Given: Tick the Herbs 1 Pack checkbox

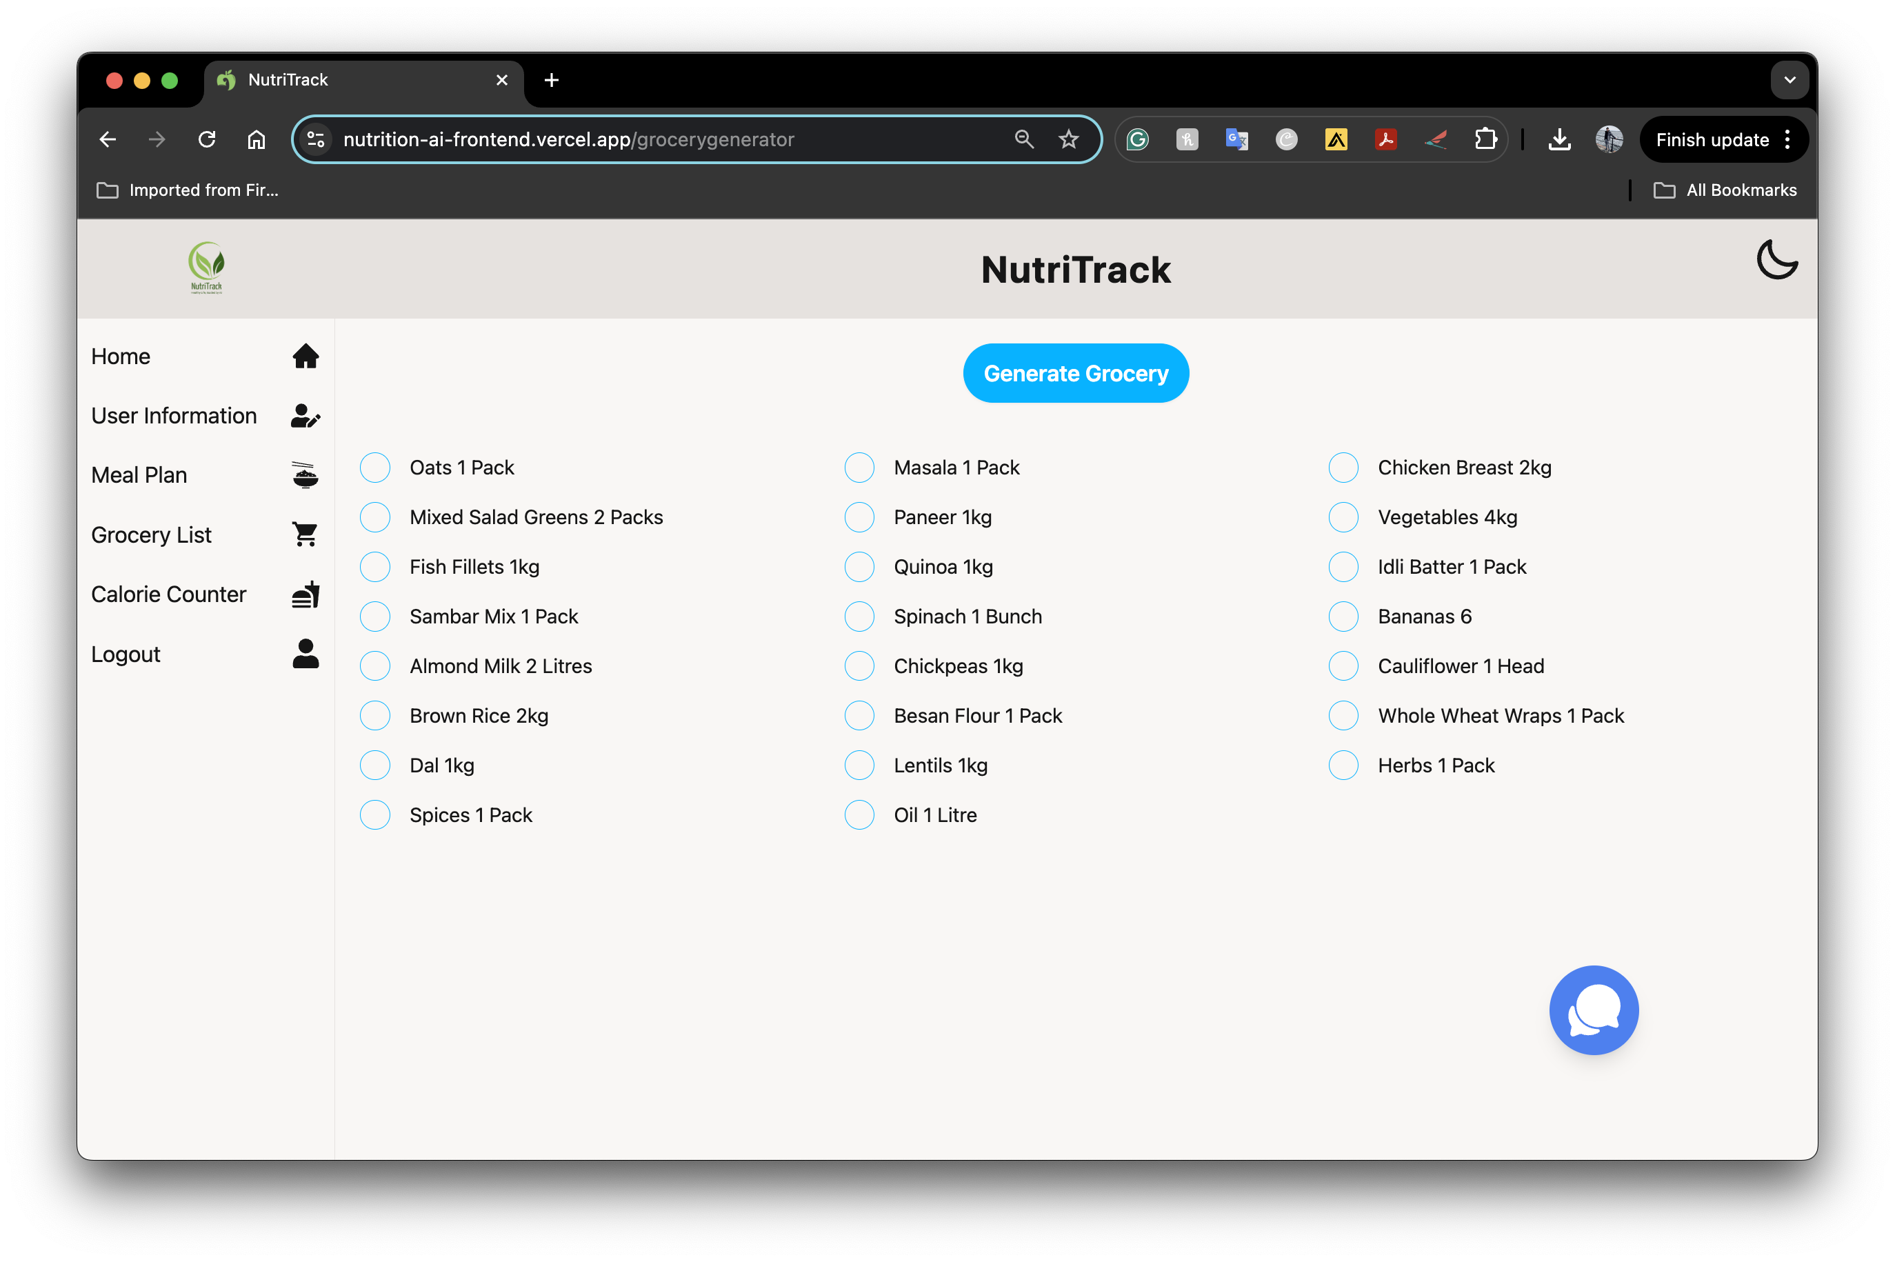Looking at the screenshot, I should (1342, 765).
